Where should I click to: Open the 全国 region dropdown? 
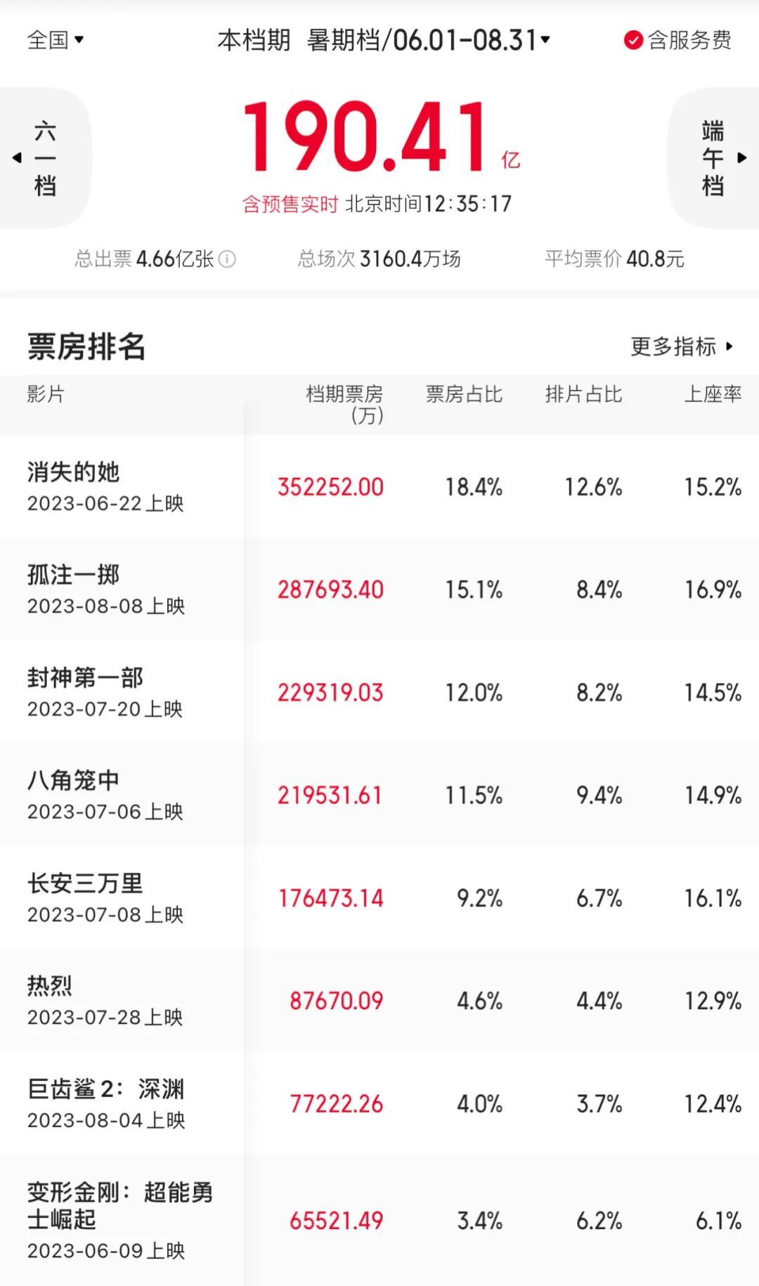click(x=56, y=40)
